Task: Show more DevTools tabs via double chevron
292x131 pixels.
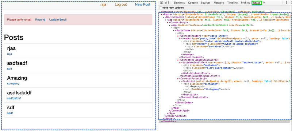Action: pyautogui.click(x=264, y=3)
